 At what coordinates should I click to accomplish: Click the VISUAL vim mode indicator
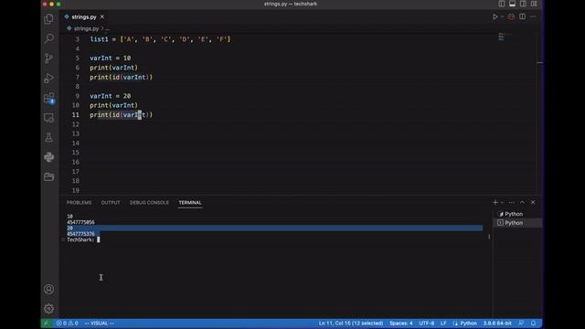point(100,324)
